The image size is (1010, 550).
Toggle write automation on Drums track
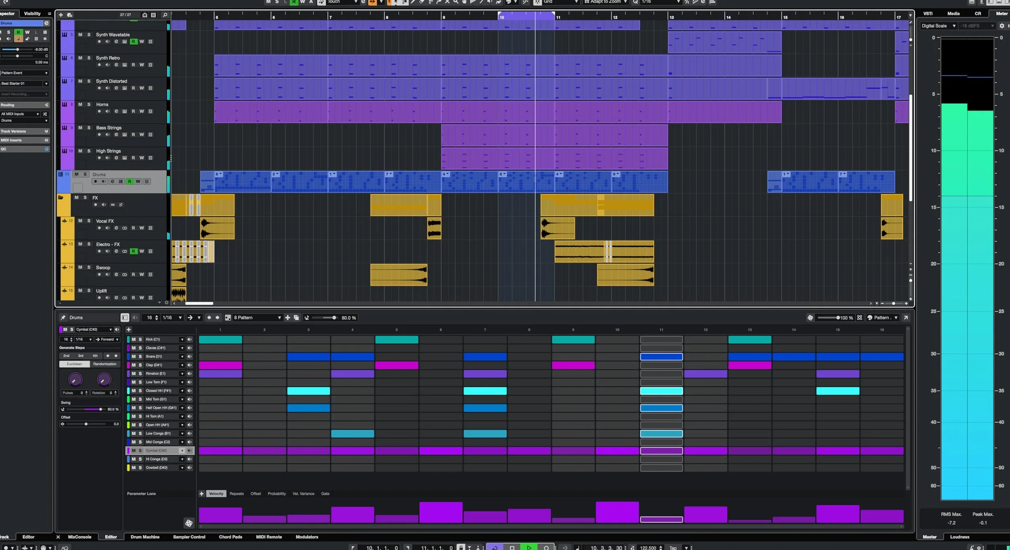tap(138, 182)
